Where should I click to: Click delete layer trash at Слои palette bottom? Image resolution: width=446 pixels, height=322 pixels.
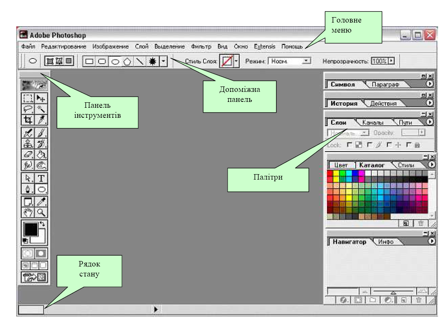coord(418,300)
